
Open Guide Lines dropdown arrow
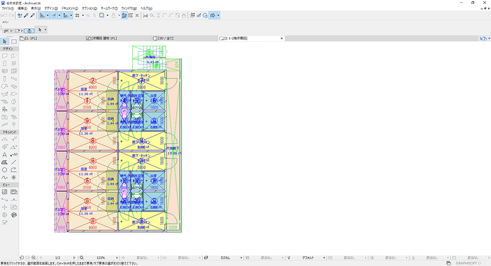(x=48, y=15)
